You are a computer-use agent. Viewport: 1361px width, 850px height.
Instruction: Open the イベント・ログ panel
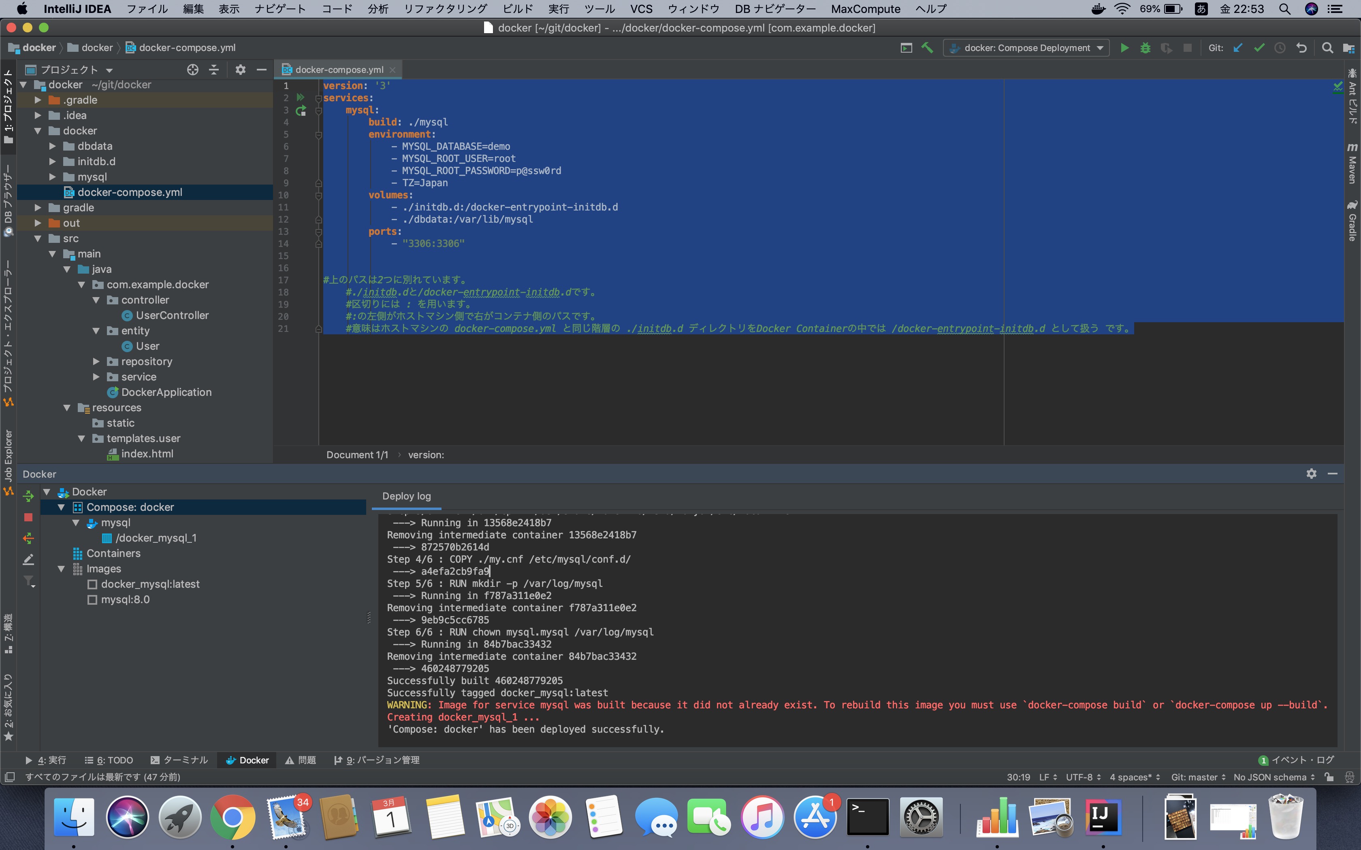(x=1296, y=760)
